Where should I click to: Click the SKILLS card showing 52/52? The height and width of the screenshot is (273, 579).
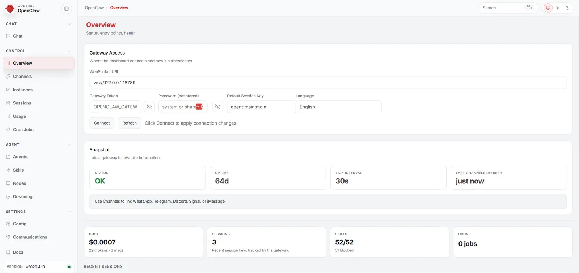pos(389,242)
